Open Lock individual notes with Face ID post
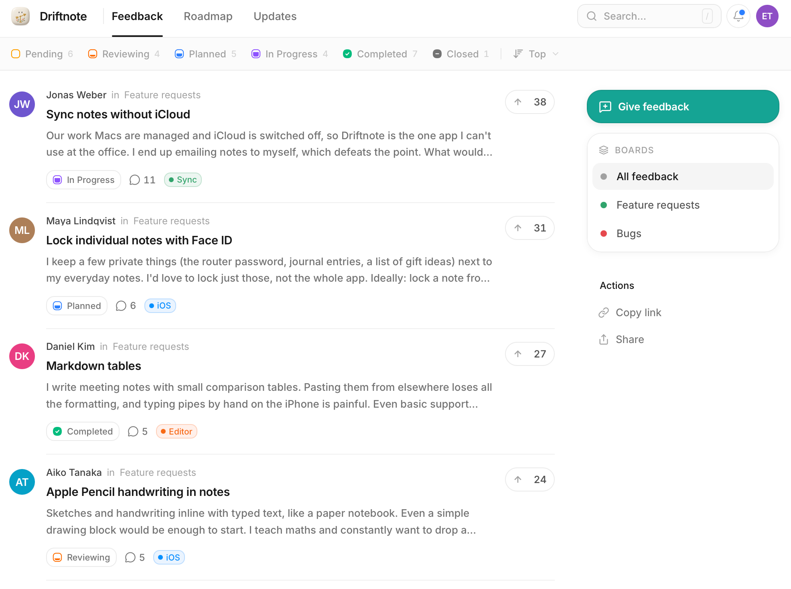 click(139, 240)
